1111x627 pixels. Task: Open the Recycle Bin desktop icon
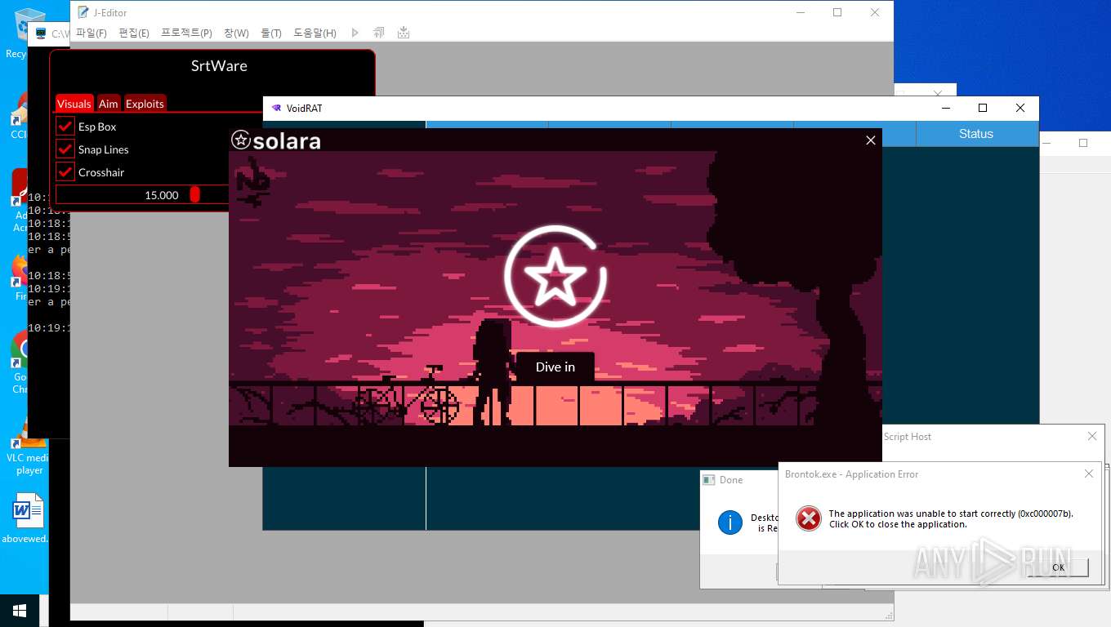[x=29, y=31]
